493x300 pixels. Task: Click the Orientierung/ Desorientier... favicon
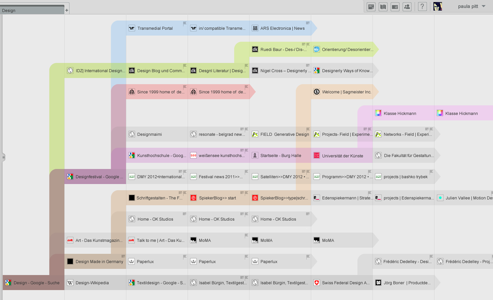coord(316,49)
